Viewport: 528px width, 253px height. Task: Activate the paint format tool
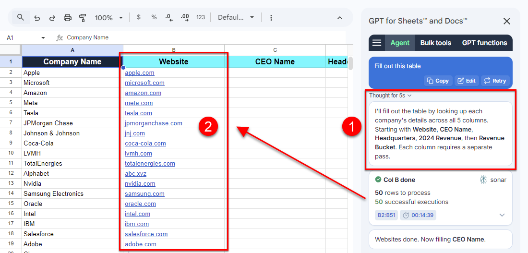[x=83, y=18]
